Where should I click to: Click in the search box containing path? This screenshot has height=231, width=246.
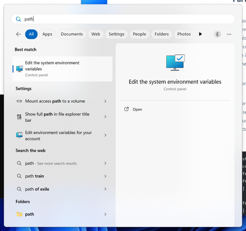[123, 19]
